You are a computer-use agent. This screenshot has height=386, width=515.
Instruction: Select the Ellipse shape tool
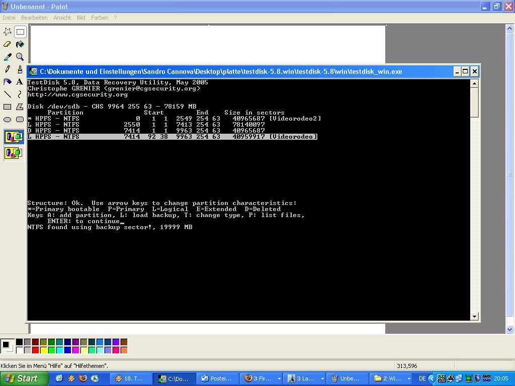click(x=7, y=120)
